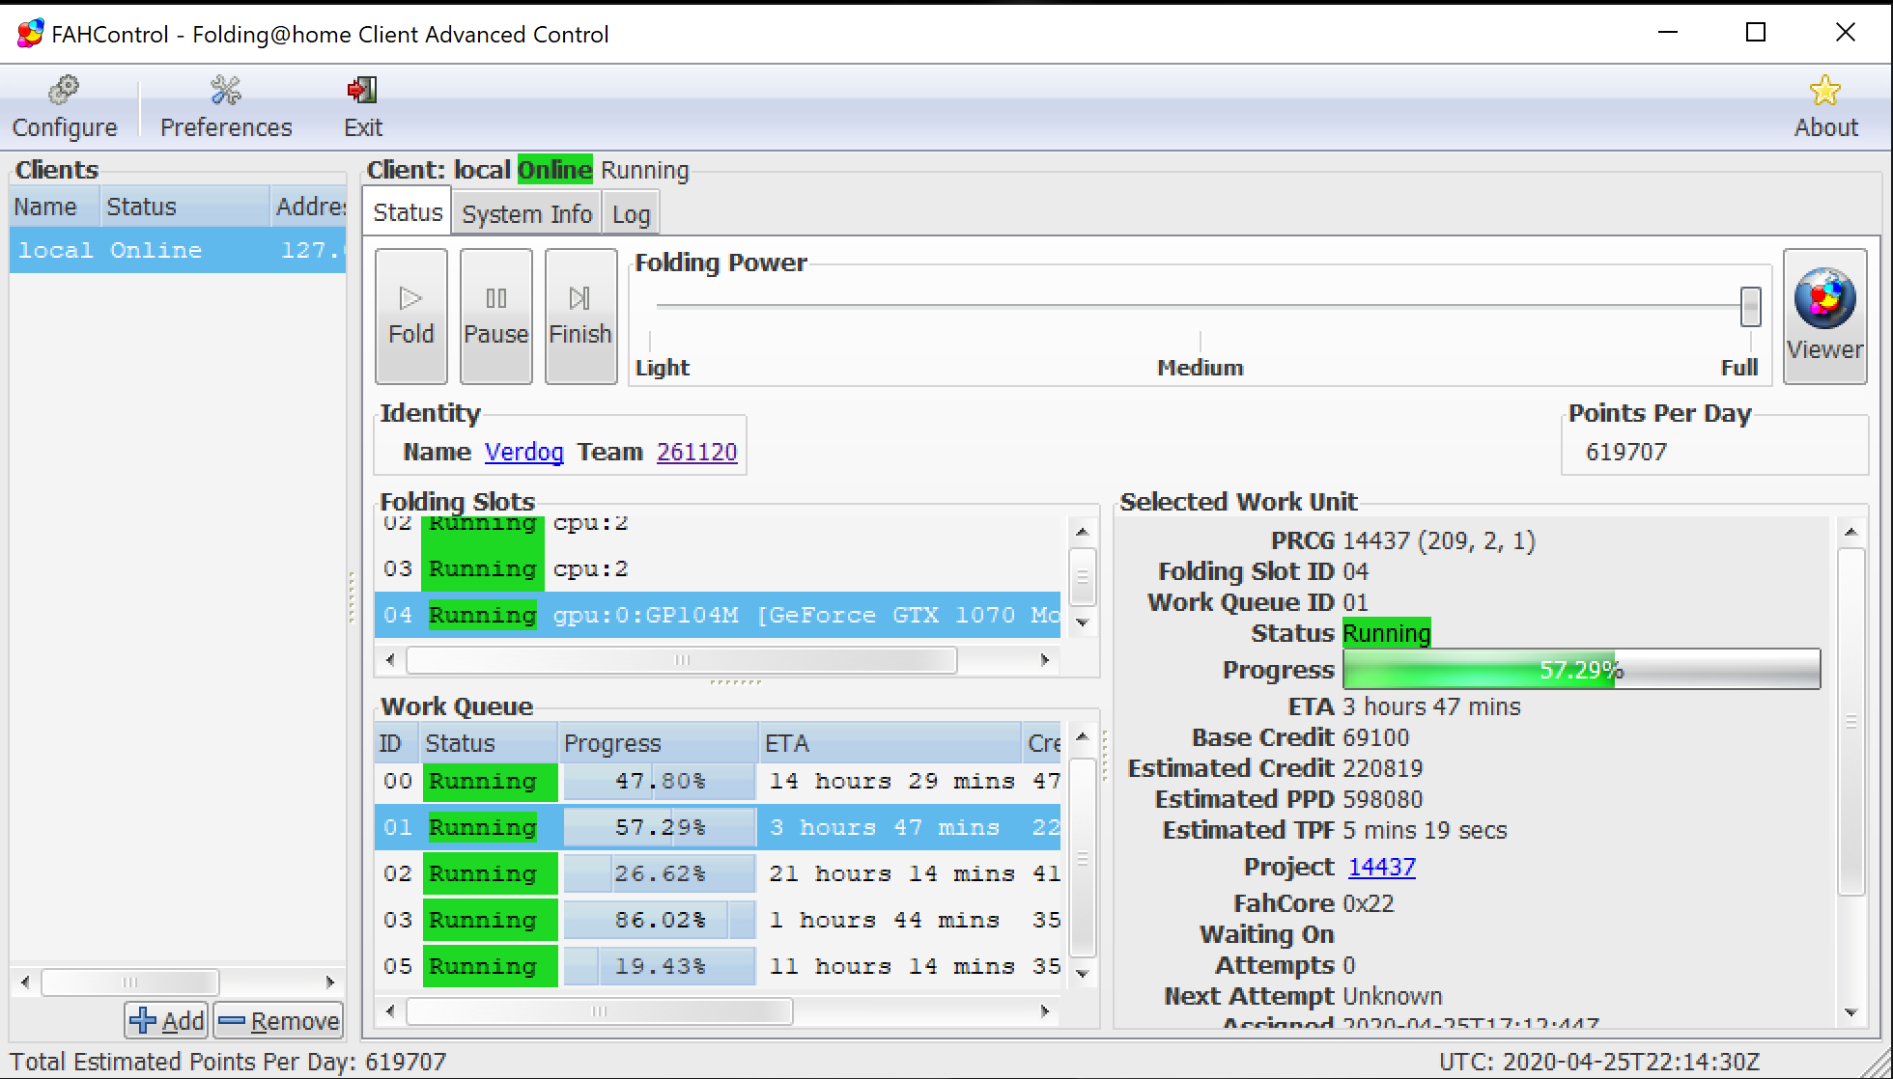Minimize the FAHControl window
This screenshot has width=1893, height=1079.
(1668, 33)
